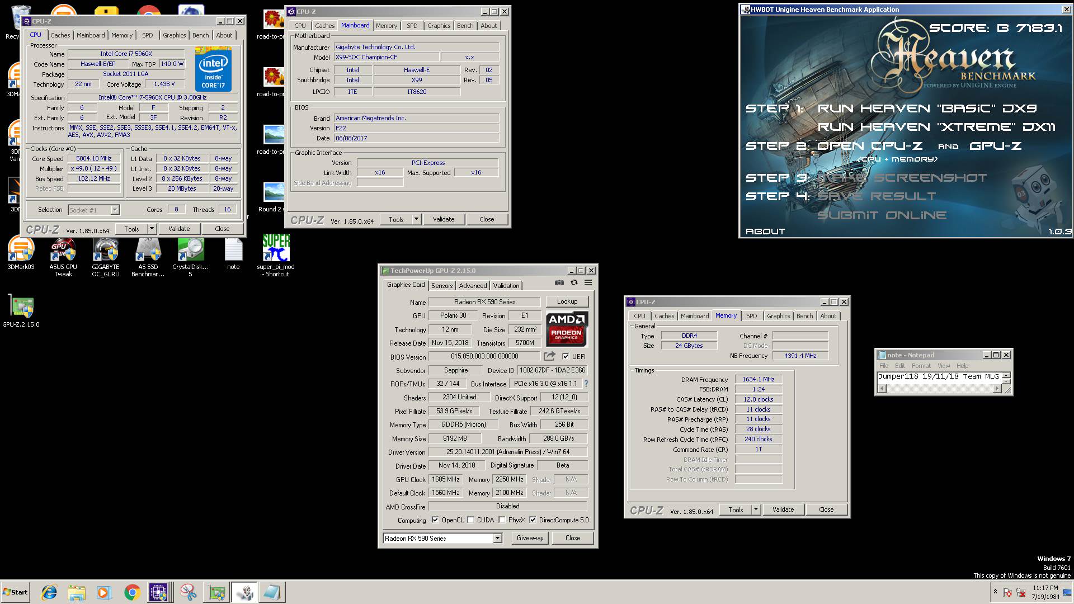
Task: Open the Socket #1 selection dropdown
Action: coord(115,210)
